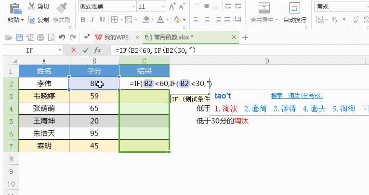Viewport: 369px width, 195px height.
Task: Click the font color A icon
Action: pyautogui.click(x=160, y=20)
